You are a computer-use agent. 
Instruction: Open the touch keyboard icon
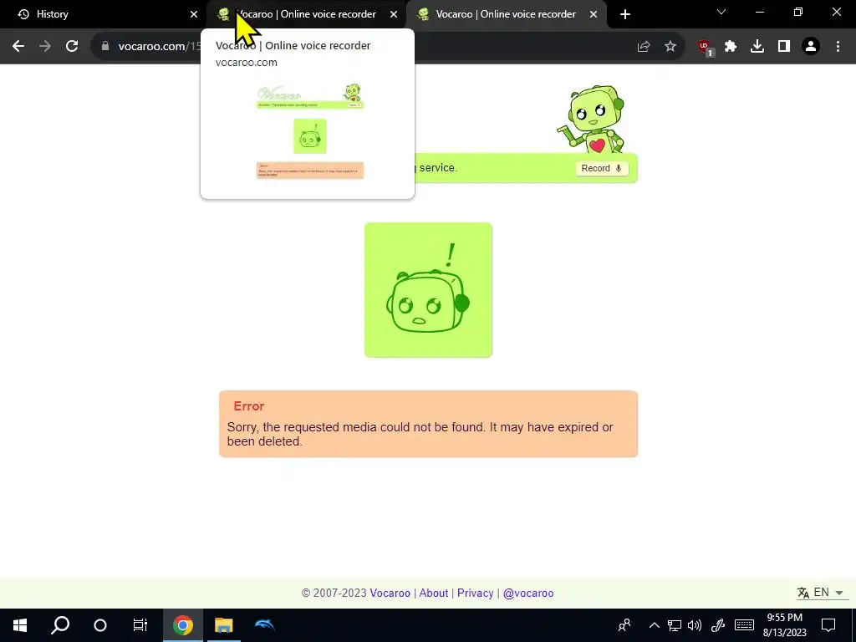coord(744,625)
